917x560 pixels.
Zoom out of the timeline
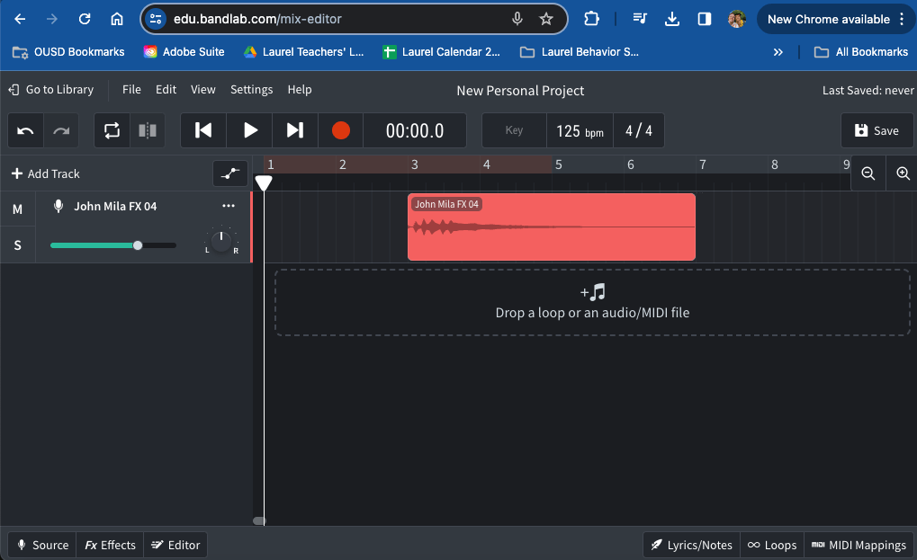point(868,173)
